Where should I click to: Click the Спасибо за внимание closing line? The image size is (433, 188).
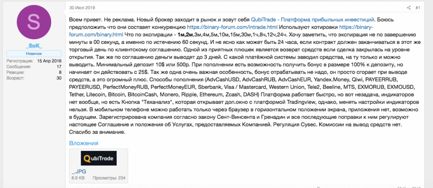tap(97, 132)
